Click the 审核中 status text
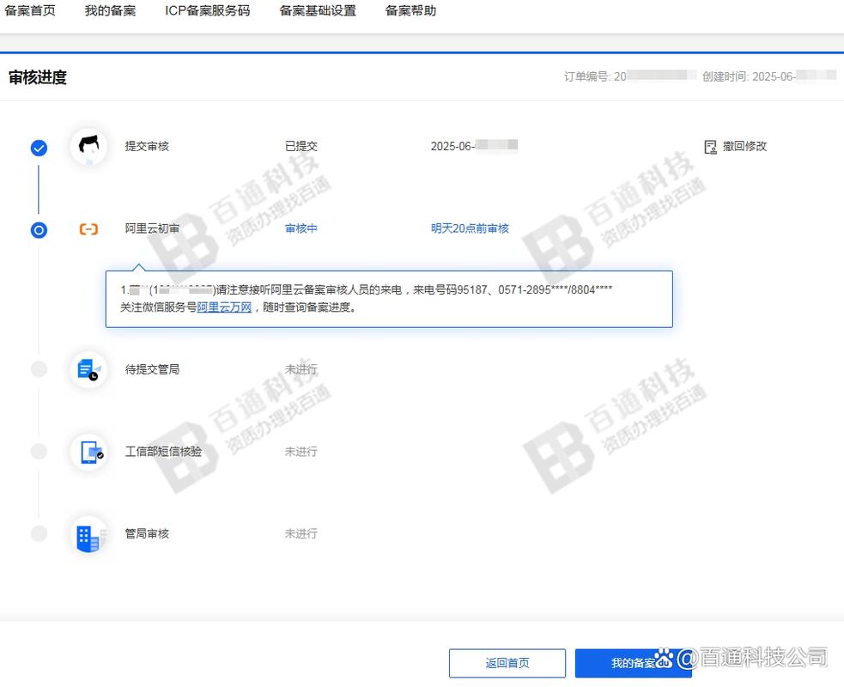 (301, 228)
